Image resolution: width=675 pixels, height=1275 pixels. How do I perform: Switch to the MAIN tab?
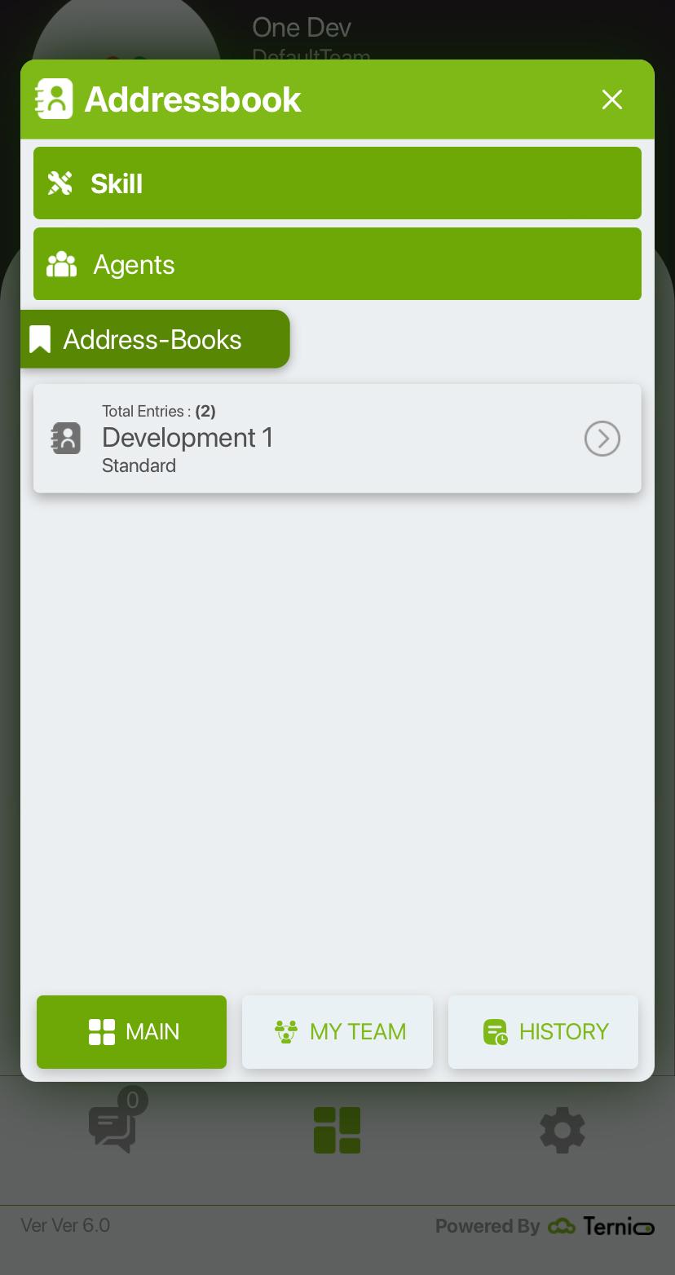point(131,1032)
